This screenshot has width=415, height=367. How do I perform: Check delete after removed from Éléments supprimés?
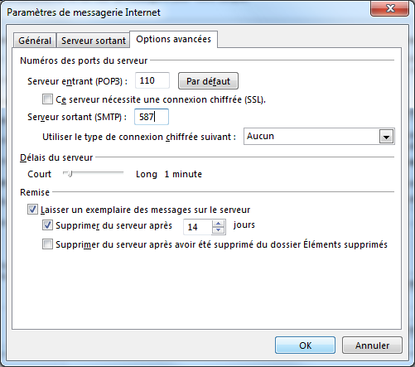[x=47, y=244]
